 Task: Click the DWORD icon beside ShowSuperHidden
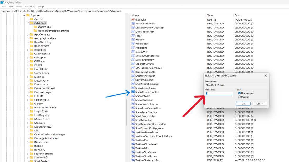[133, 104]
